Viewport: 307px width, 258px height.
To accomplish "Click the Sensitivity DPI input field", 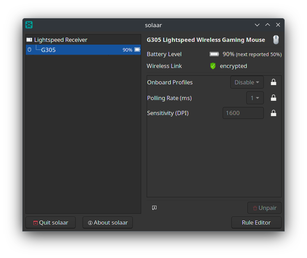I will 243,113.
